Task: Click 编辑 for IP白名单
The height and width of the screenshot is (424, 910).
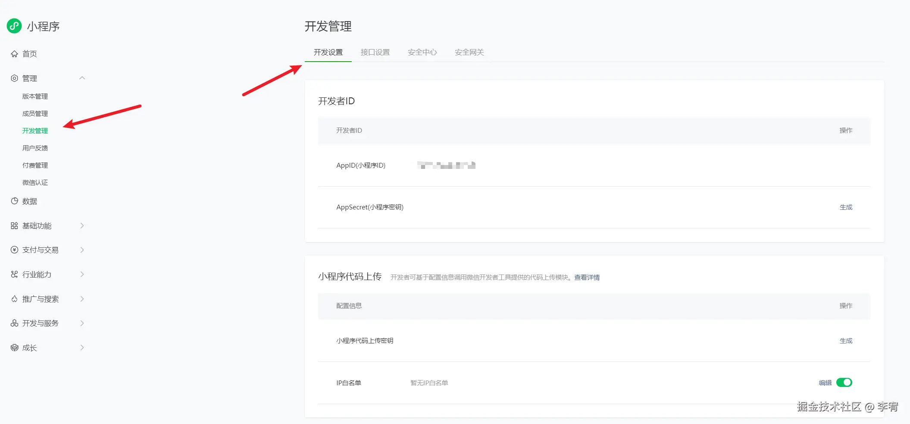Action: (x=825, y=383)
